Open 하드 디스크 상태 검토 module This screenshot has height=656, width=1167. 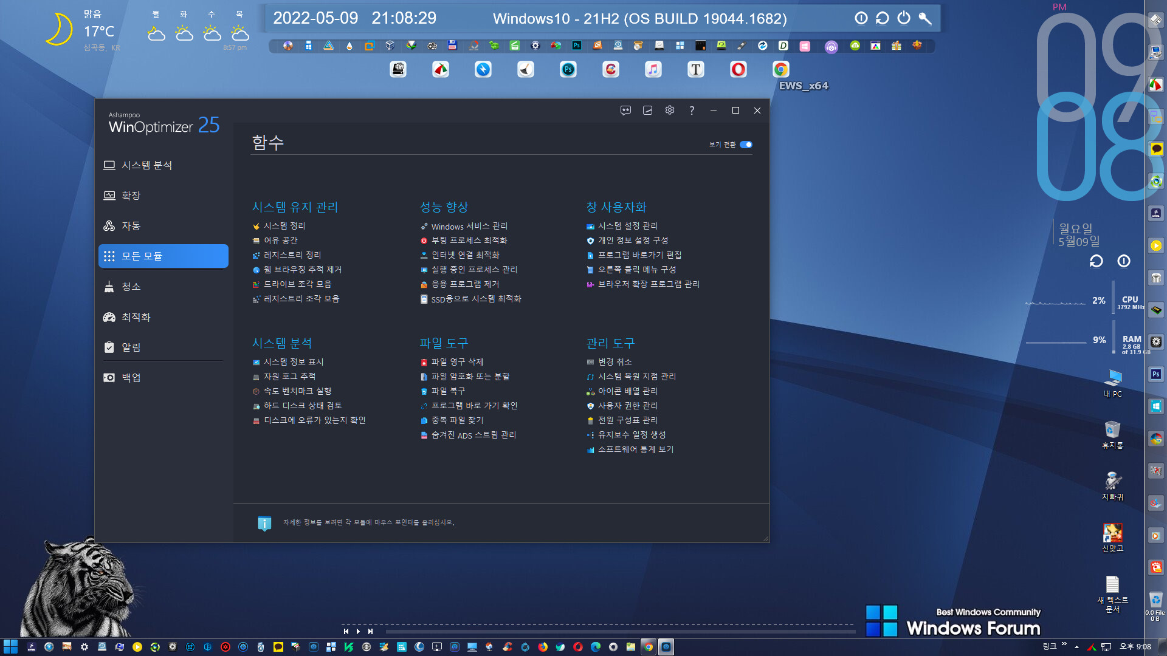click(297, 406)
